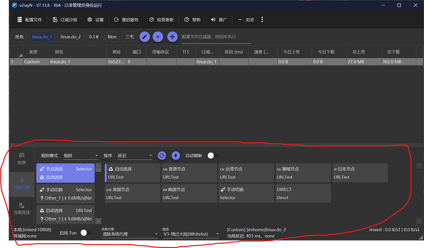Click 关闭 toolbar item
This screenshot has height=248, width=424.
tap(246, 20)
